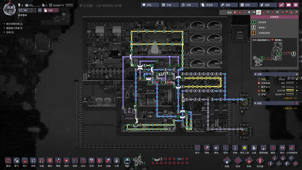Open the 通风 ventilation build category
The height and width of the screenshot is (170, 302).
50,162
